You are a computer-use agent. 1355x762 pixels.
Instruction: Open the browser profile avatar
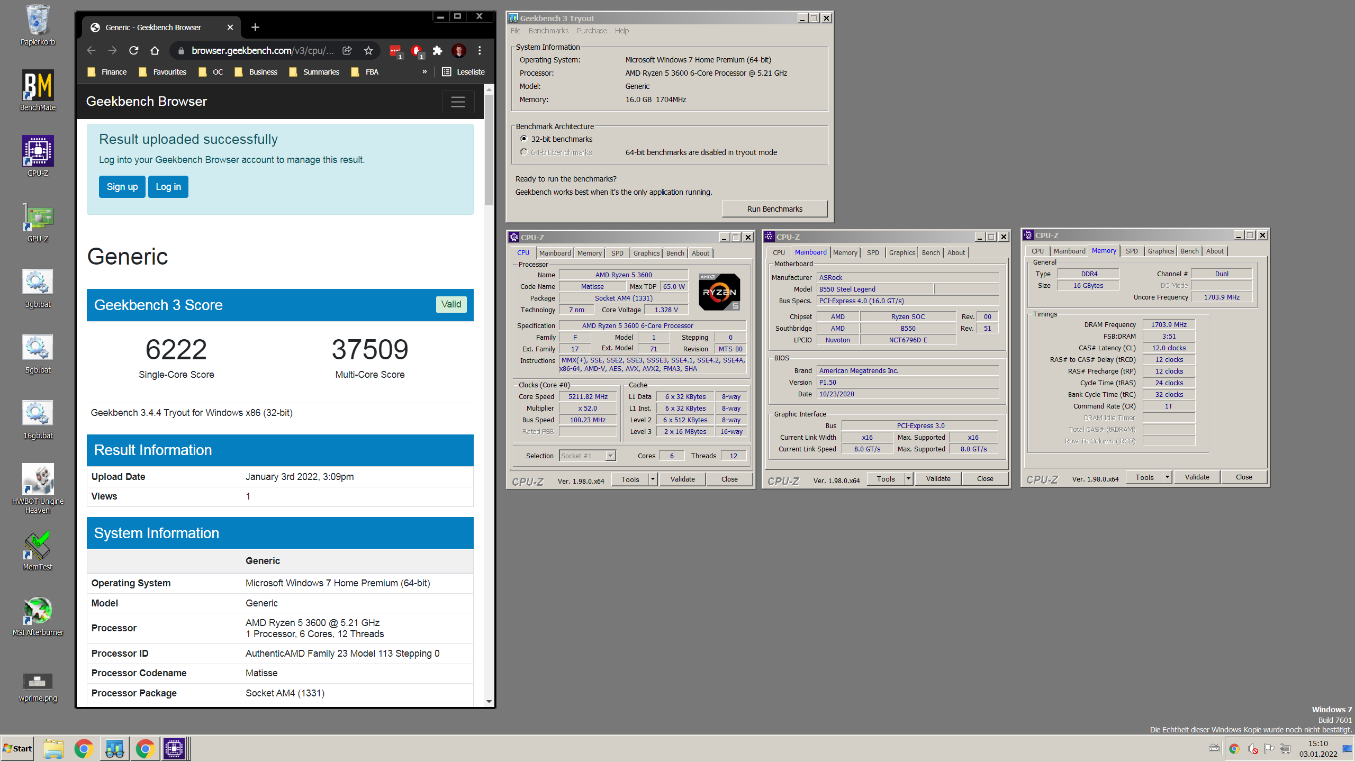(x=458, y=50)
